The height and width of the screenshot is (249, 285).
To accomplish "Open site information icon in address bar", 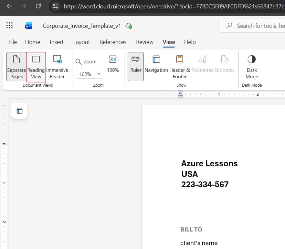I will [x=56, y=6].
